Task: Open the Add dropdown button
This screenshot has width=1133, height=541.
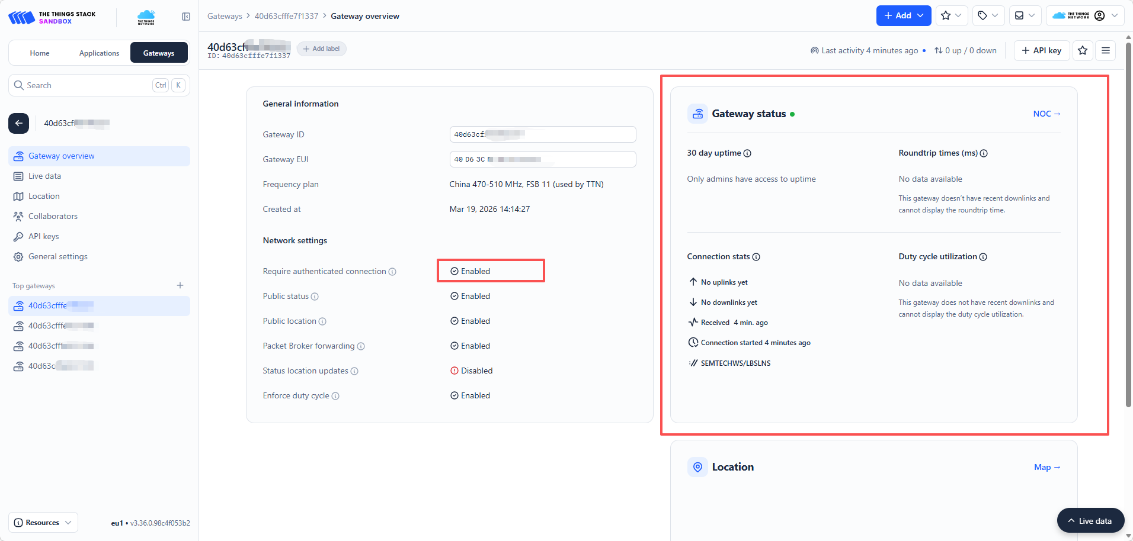Action: pos(903,16)
